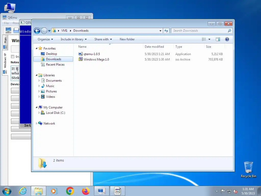The image size is (261, 196).
Task: Open the Organize menu
Action: click(45, 39)
